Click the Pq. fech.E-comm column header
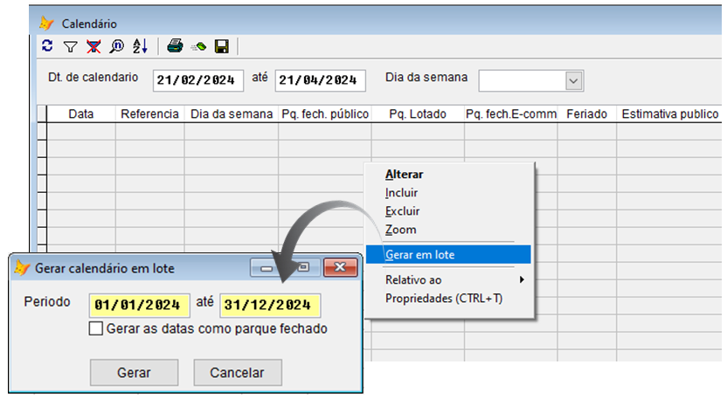Viewport: 727px width, 399px height. pos(511,114)
